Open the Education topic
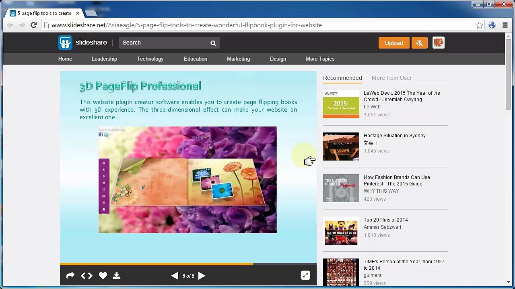The height and width of the screenshot is (289, 515). coord(196,59)
